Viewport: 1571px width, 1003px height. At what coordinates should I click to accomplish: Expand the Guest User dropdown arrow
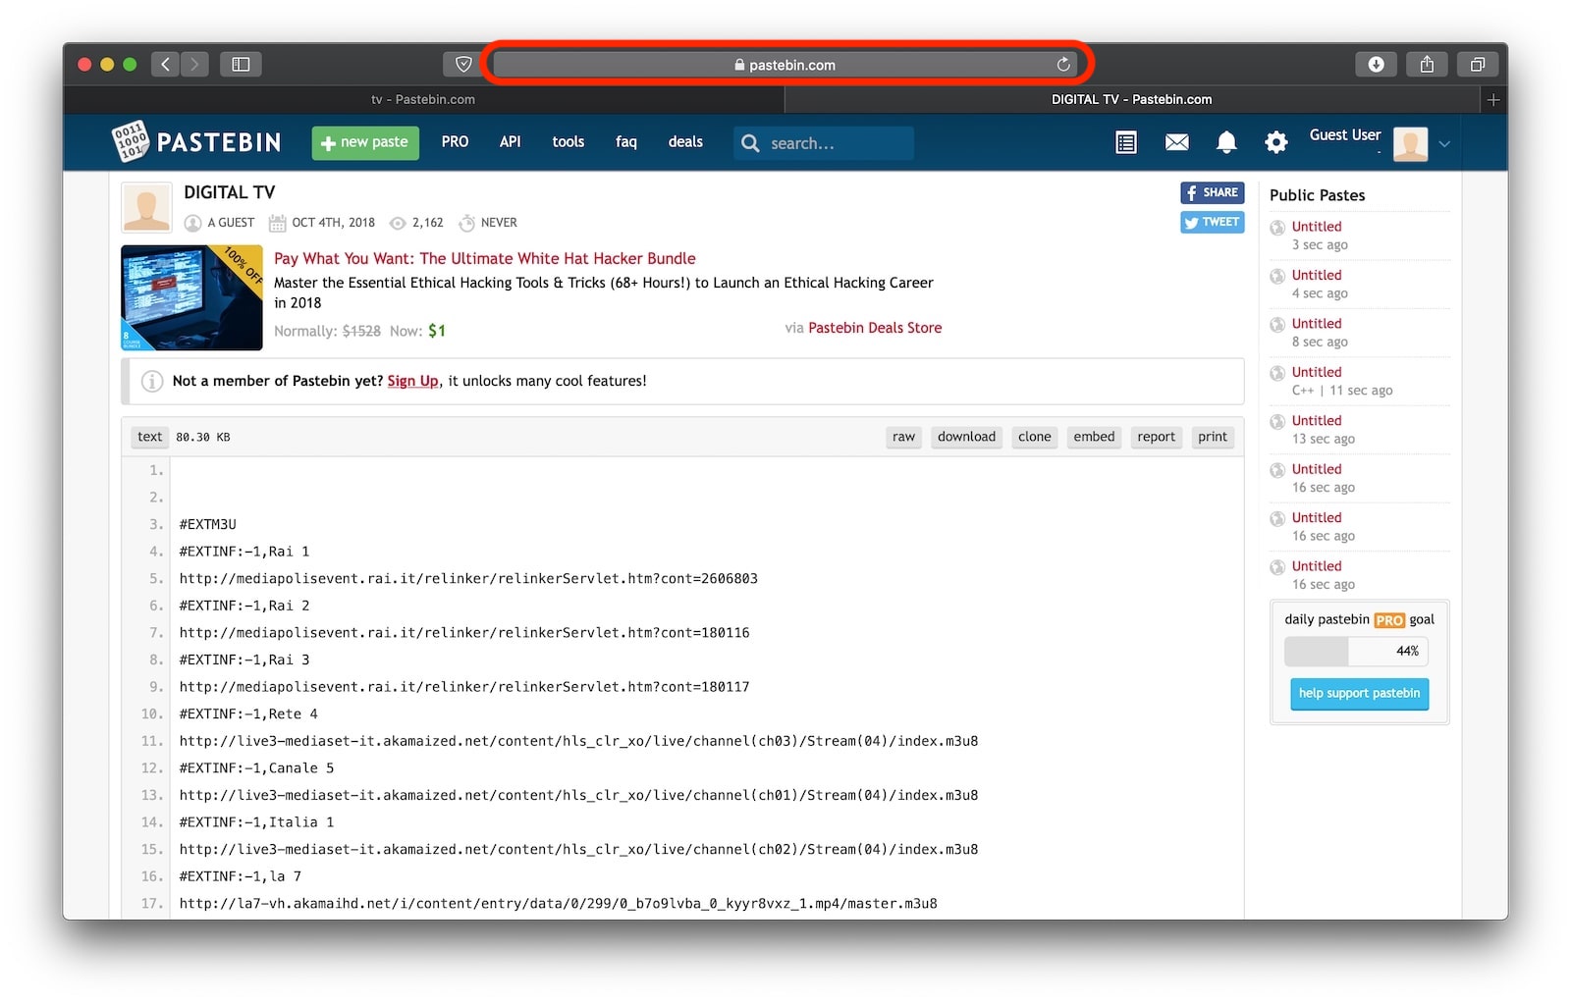[1444, 144]
